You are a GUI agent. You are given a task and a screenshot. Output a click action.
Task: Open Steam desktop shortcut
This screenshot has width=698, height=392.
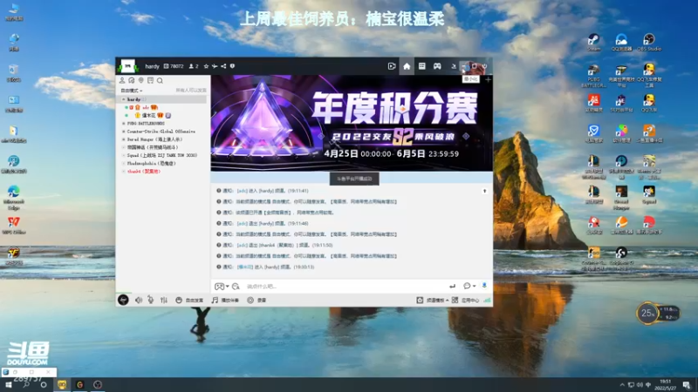(594, 43)
